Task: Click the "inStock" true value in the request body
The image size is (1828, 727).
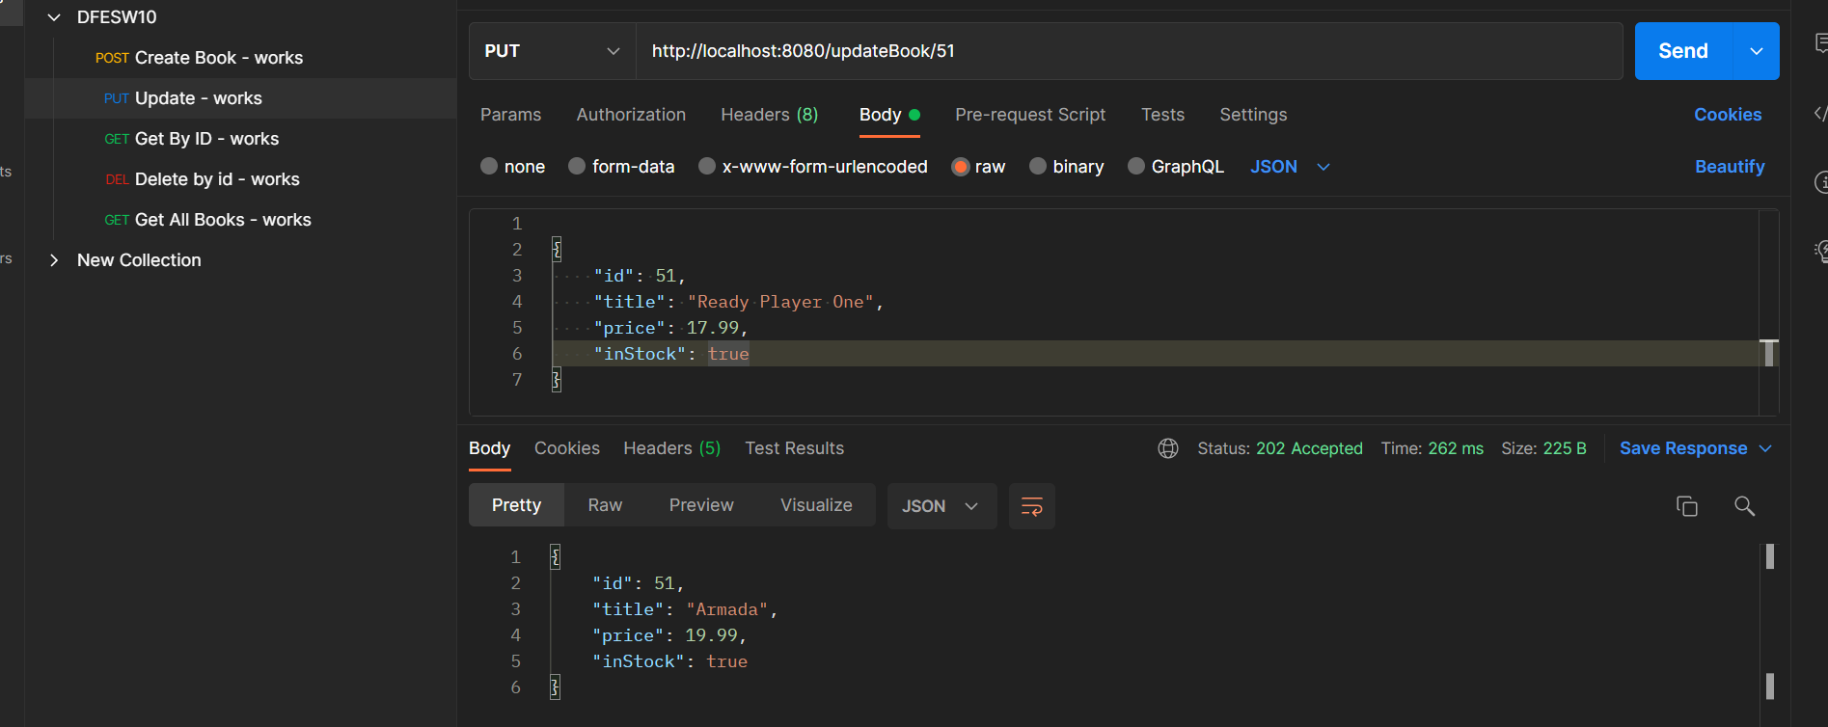Action: pos(728,354)
